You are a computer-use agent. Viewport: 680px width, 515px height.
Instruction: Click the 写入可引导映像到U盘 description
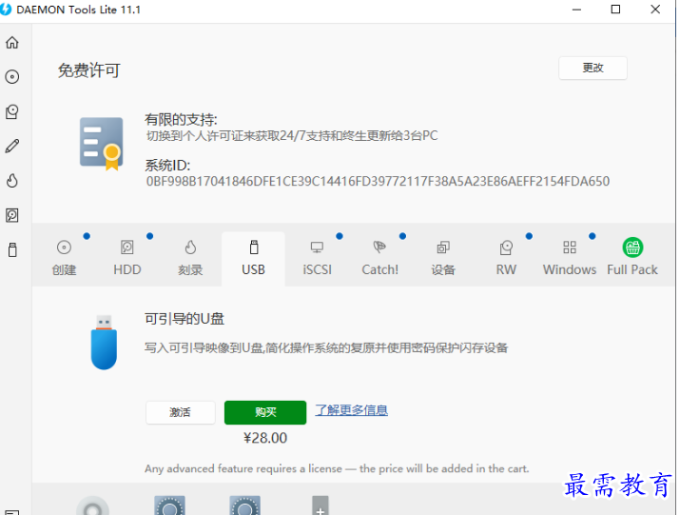326,347
